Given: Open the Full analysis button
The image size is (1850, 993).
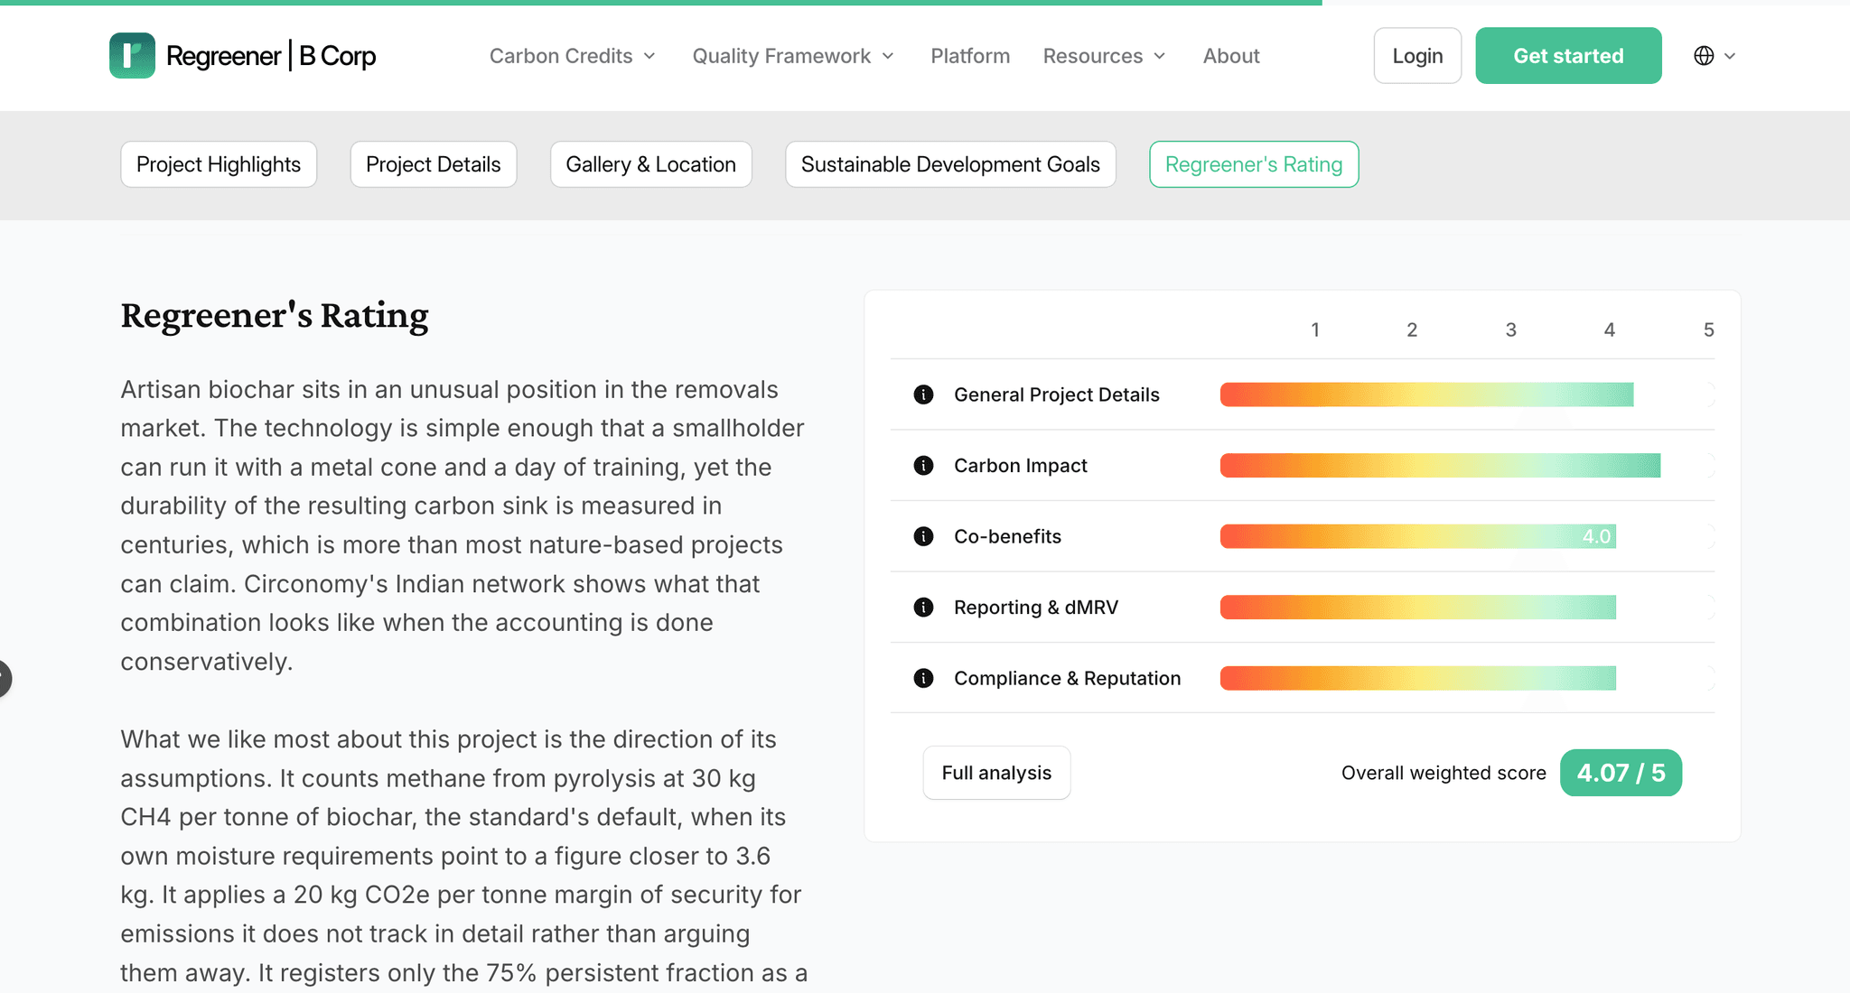Looking at the screenshot, I should [996, 773].
